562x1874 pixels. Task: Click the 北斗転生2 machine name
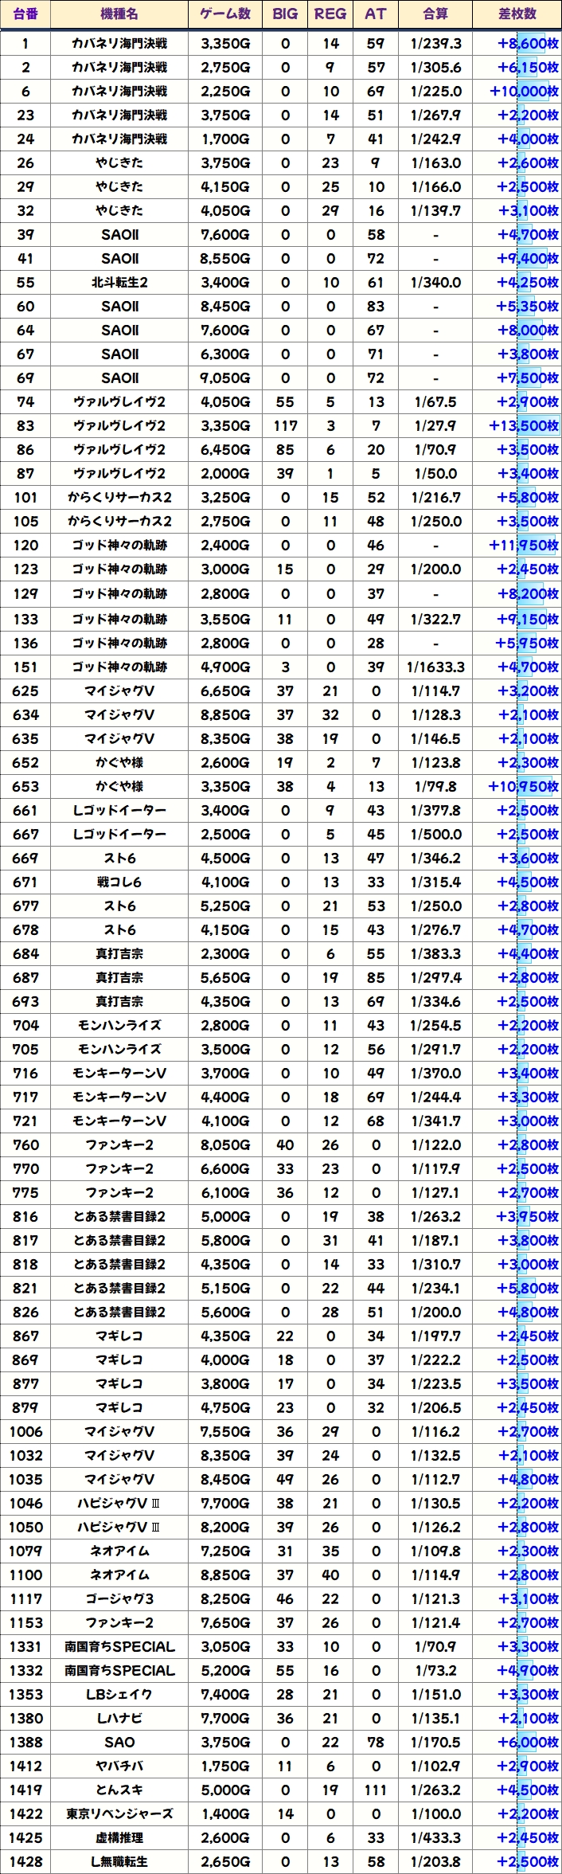coord(119,282)
